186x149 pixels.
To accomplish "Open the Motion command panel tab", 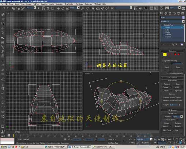I will coord(174,13).
